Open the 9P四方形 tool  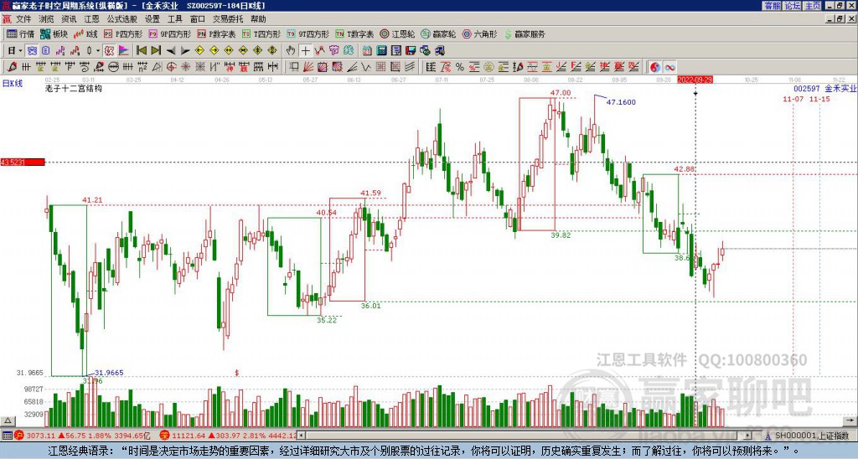click(x=170, y=34)
